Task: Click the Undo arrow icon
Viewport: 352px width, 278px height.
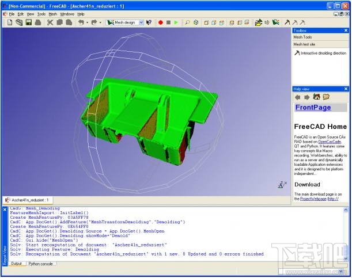Action: click(81, 22)
